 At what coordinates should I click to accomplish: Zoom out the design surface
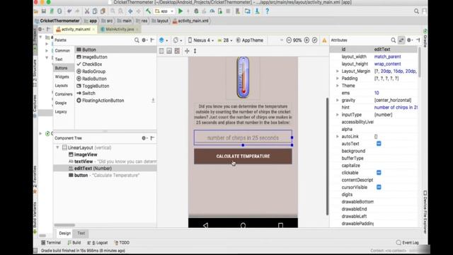[289, 40]
